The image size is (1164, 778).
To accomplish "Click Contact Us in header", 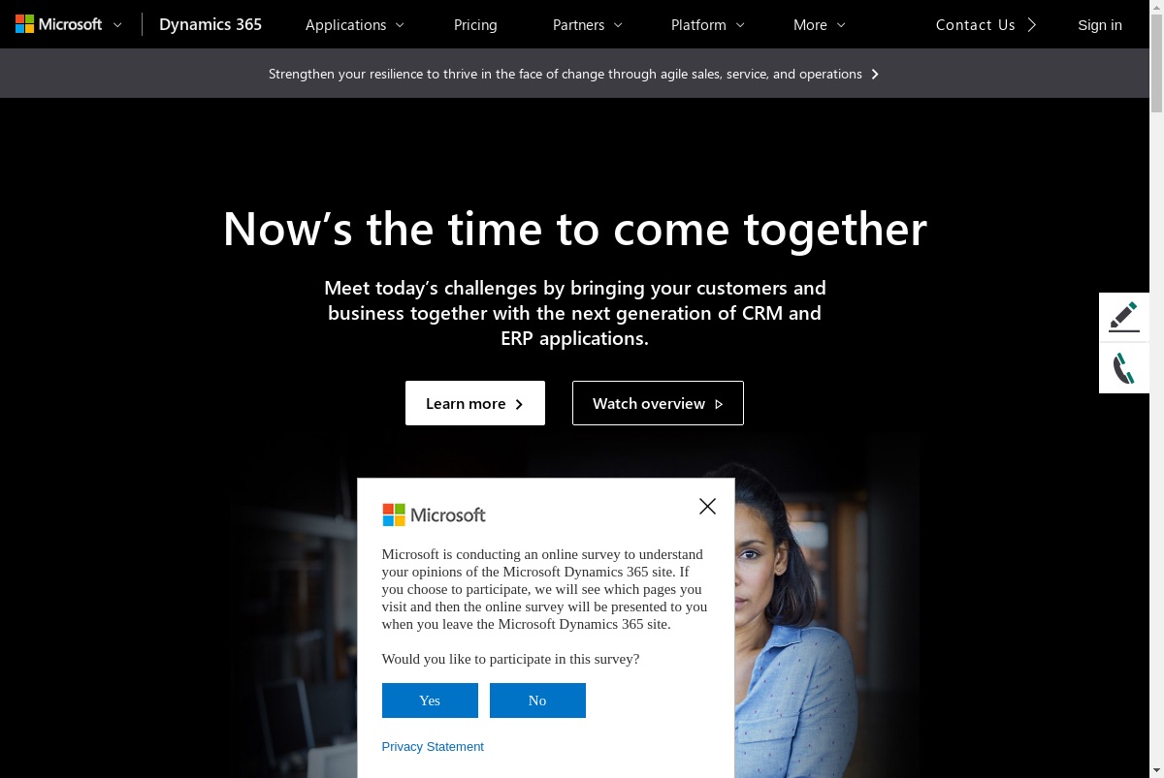I will click(x=986, y=25).
